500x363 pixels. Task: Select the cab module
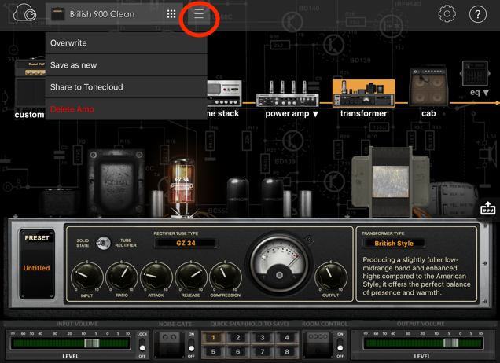click(x=428, y=86)
